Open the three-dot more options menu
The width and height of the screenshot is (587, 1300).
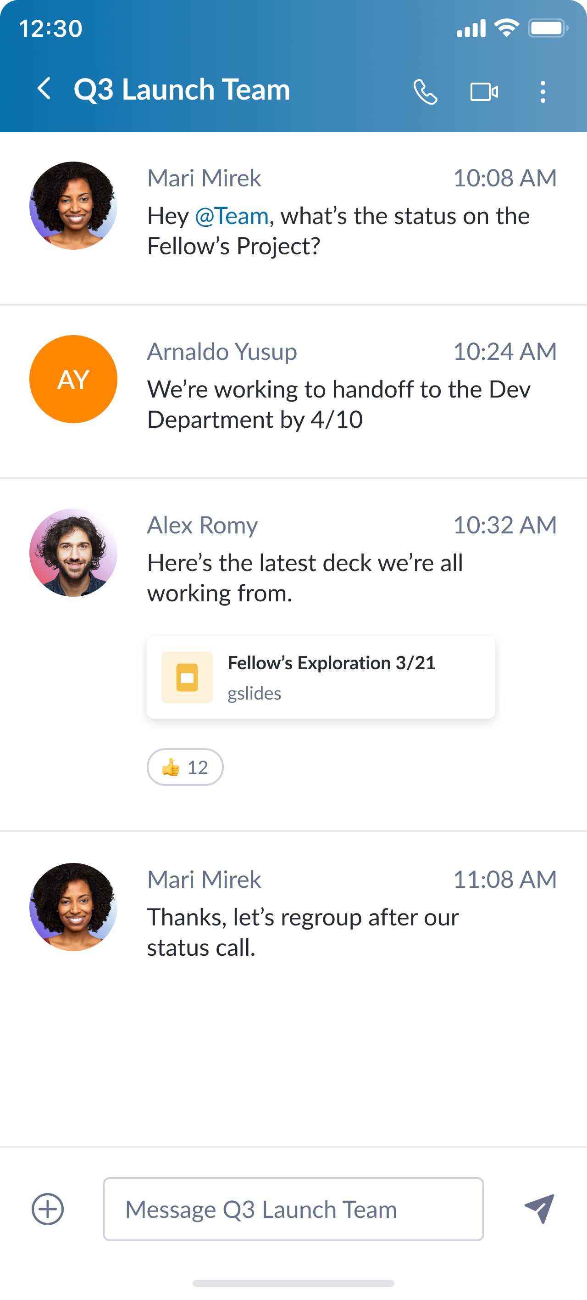pyautogui.click(x=543, y=92)
